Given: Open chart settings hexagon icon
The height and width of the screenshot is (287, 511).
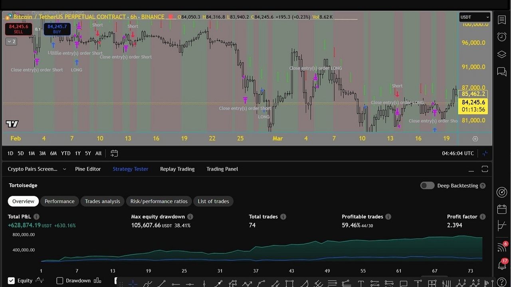Looking at the screenshot, I should click(x=475, y=139).
